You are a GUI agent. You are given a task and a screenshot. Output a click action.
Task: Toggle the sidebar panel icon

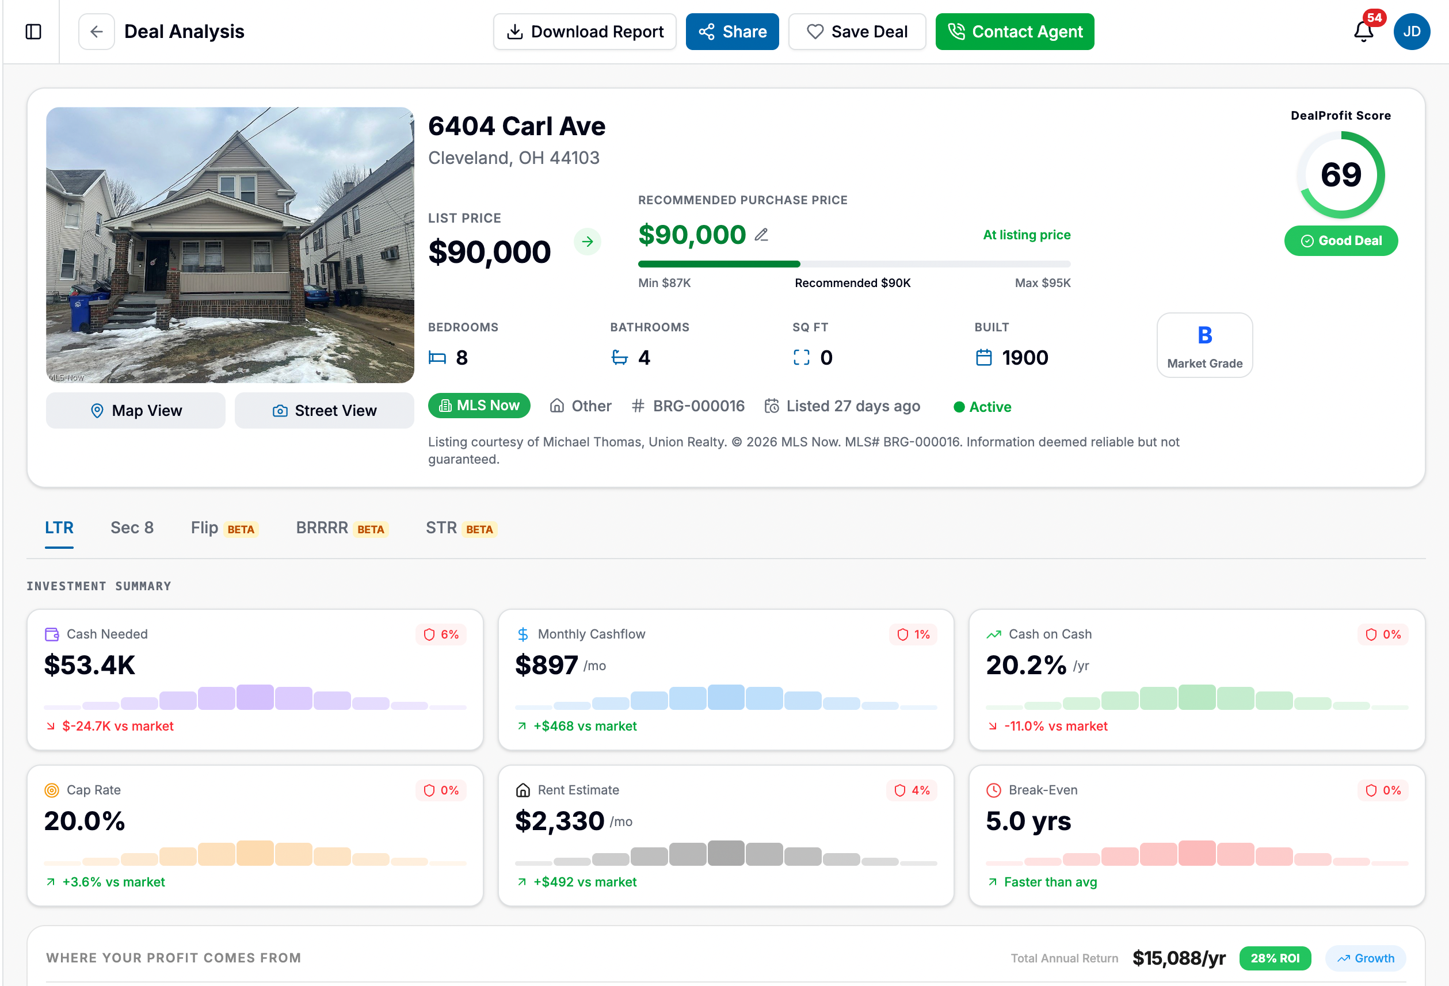33,32
